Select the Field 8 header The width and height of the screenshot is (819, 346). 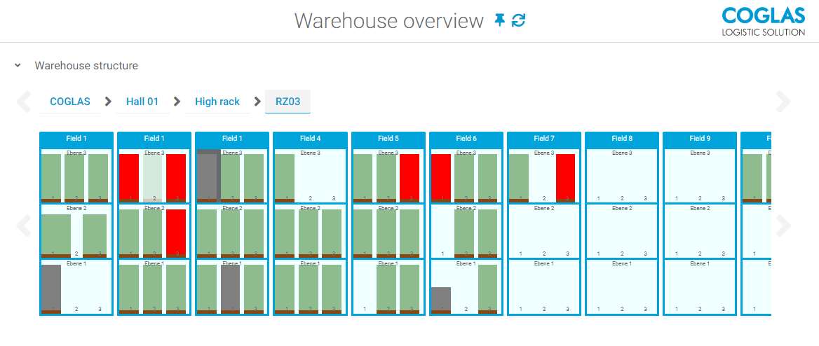[x=621, y=139]
